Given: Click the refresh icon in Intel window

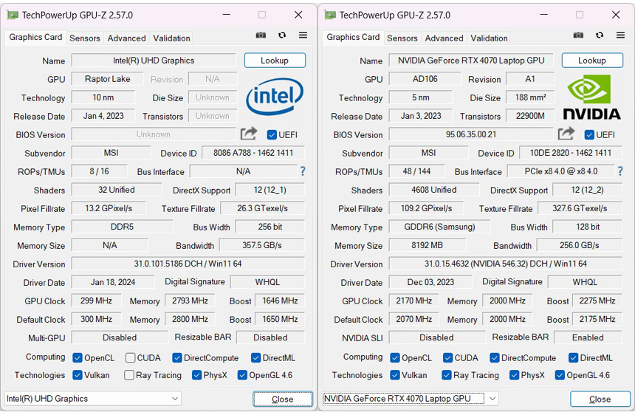Looking at the screenshot, I should coord(282,35).
